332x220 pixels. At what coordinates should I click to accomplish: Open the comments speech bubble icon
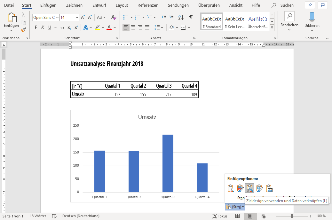pos(323,5)
